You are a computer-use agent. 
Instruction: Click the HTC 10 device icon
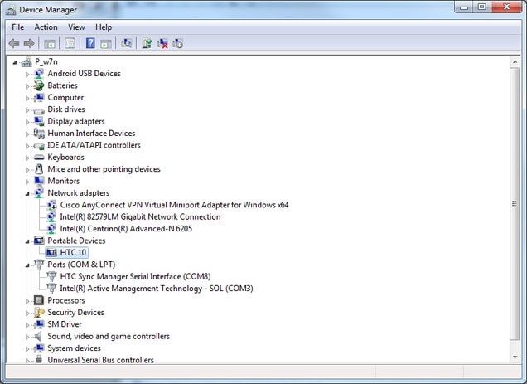(x=51, y=252)
